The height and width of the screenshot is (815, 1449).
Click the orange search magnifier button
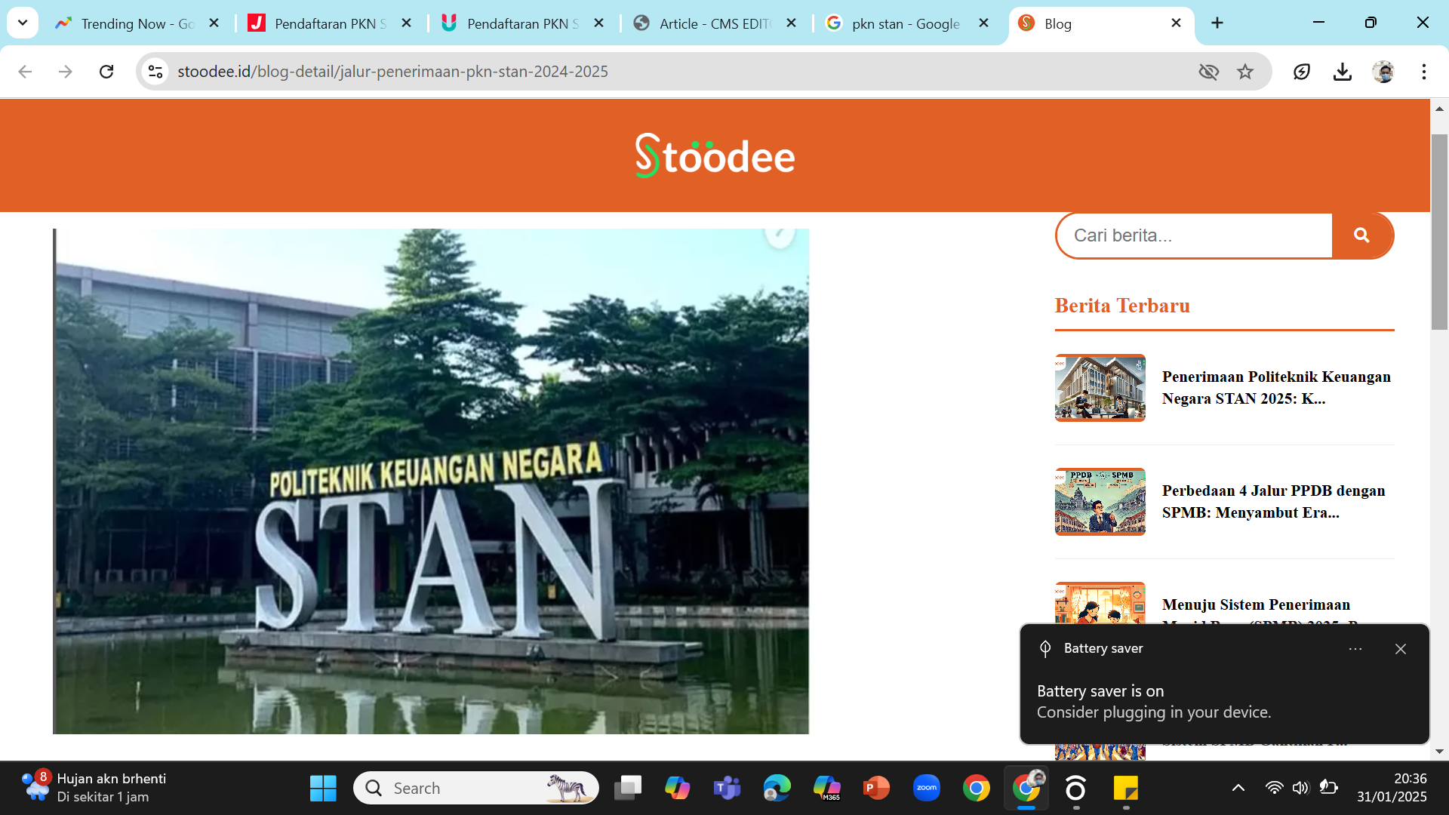(1362, 235)
